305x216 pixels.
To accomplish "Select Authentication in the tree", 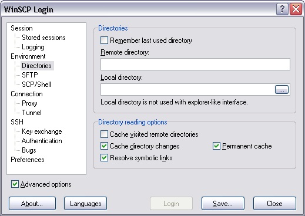I will click(42, 141).
